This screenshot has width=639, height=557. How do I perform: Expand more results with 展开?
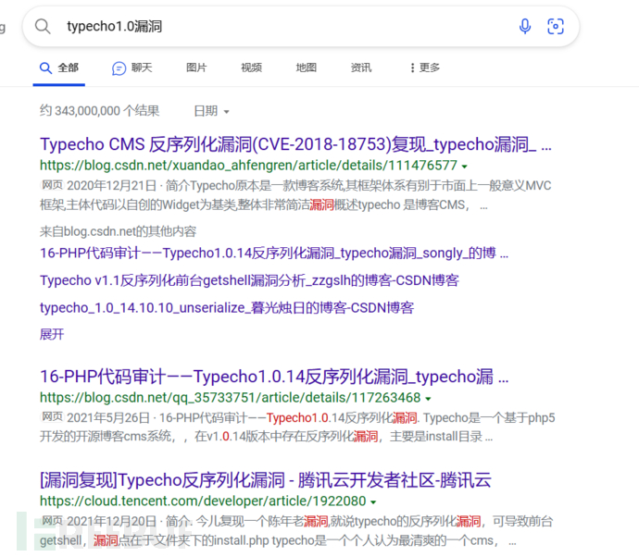coord(52,334)
